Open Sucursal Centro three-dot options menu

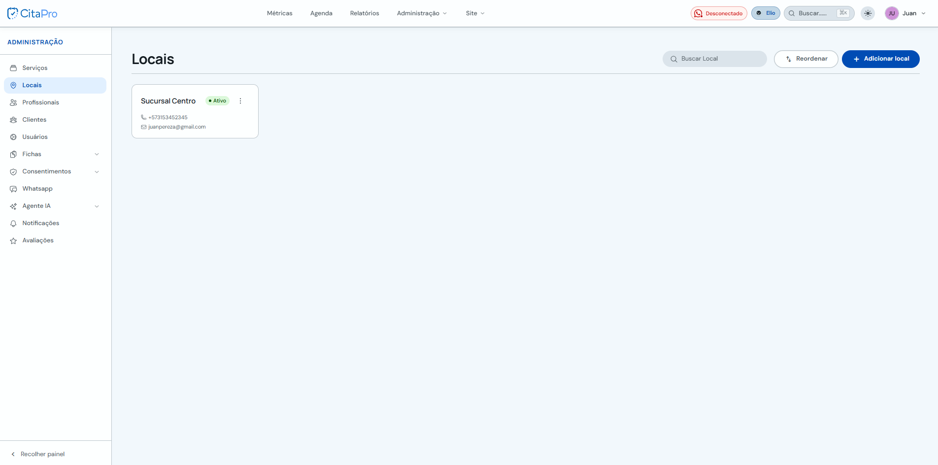pyautogui.click(x=240, y=101)
